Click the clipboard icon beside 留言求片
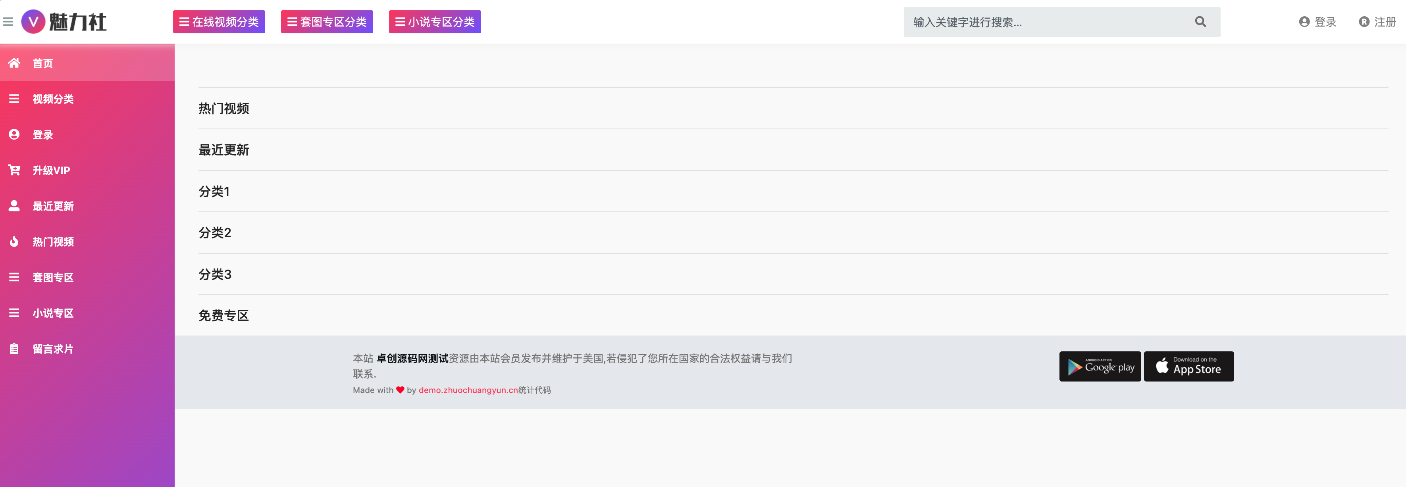 pyautogui.click(x=14, y=349)
